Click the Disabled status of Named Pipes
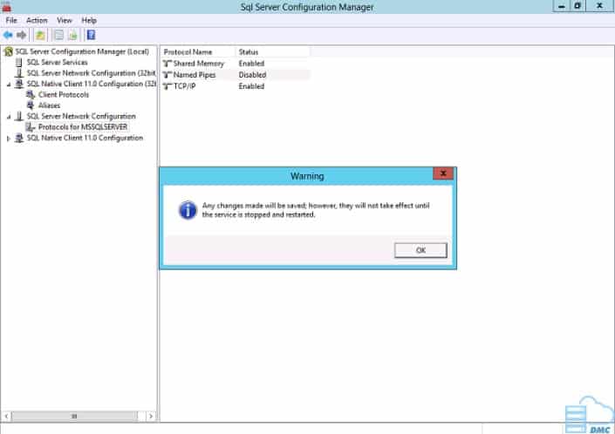The height and width of the screenshot is (434, 615). tap(252, 75)
